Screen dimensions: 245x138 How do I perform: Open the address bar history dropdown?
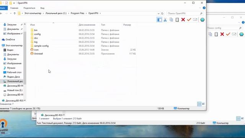coord(158,13)
